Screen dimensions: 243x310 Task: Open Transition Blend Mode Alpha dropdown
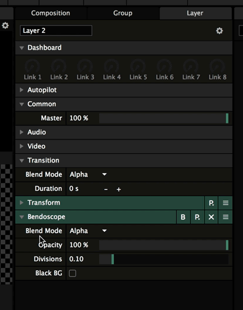[x=88, y=174]
